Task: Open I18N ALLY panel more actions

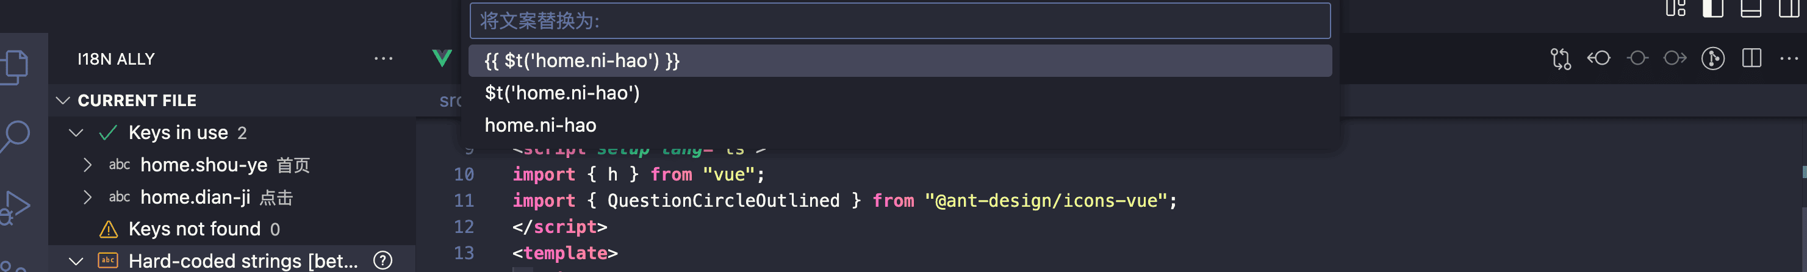Action: [x=383, y=59]
